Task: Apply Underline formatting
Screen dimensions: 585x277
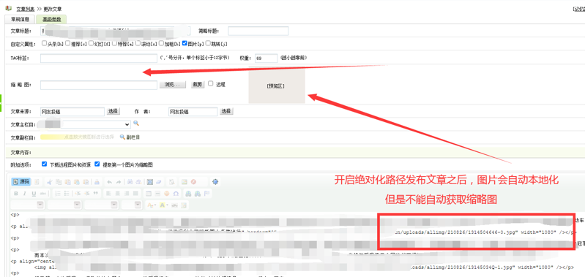Action: point(34,193)
